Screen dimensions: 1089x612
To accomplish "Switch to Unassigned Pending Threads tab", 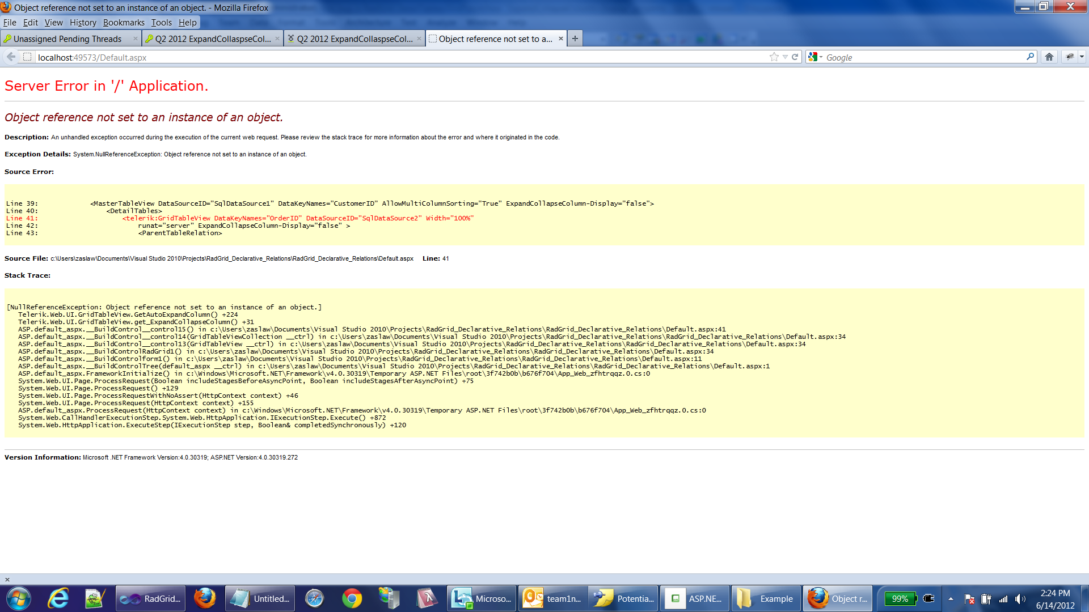I will pos(67,39).
